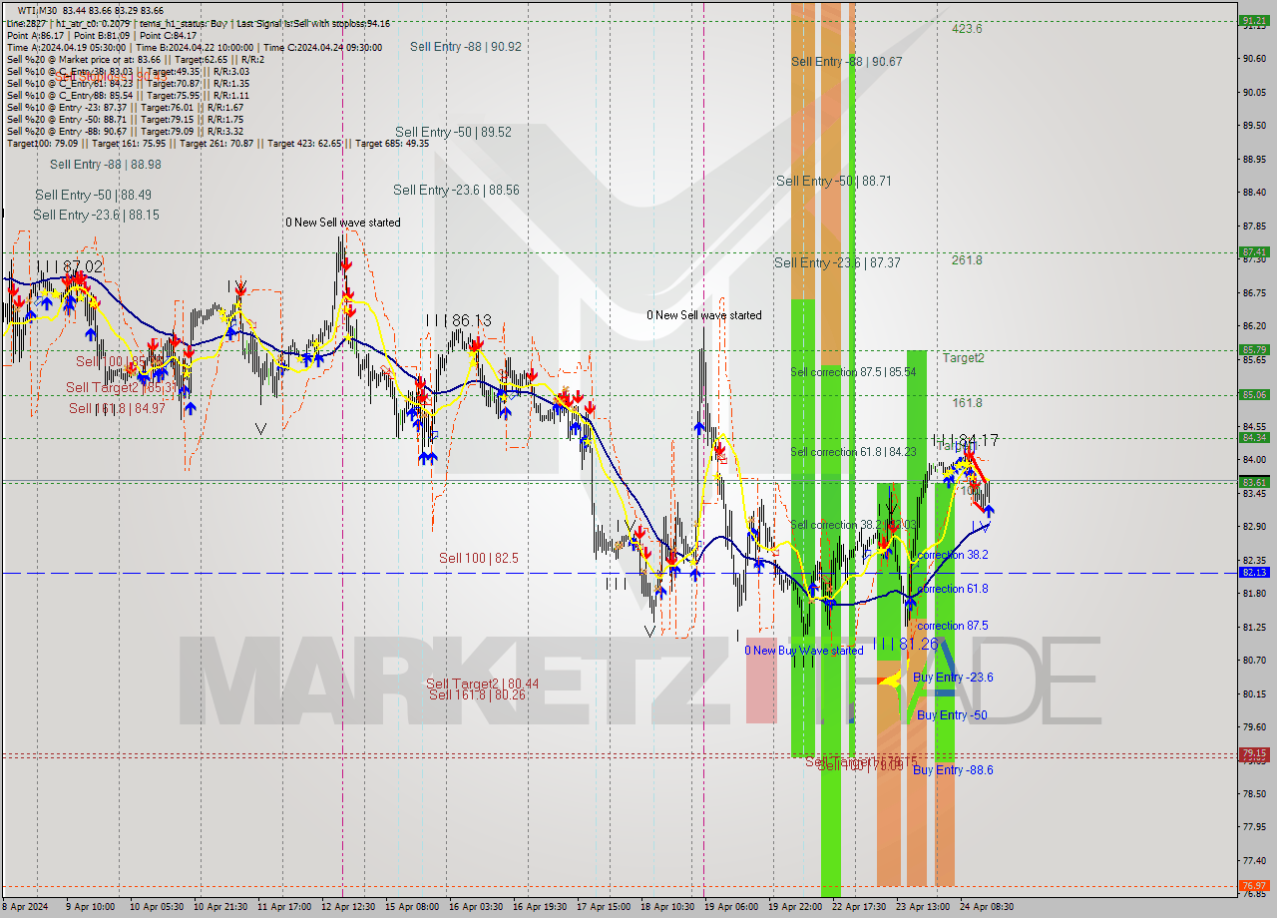Click the 90.60 price axis value

tap(1253, 59)
